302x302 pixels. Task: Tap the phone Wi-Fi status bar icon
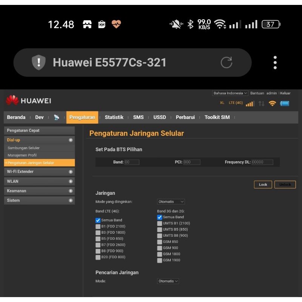[x=220, y=24]
